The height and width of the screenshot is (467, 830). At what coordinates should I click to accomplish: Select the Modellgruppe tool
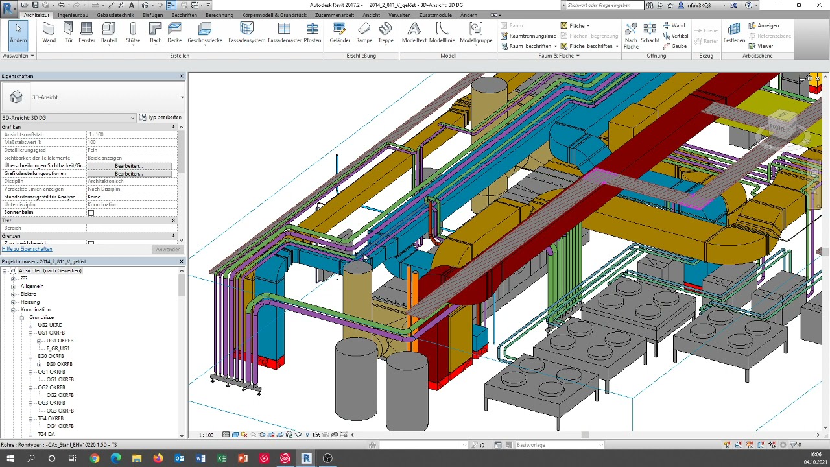476,32
